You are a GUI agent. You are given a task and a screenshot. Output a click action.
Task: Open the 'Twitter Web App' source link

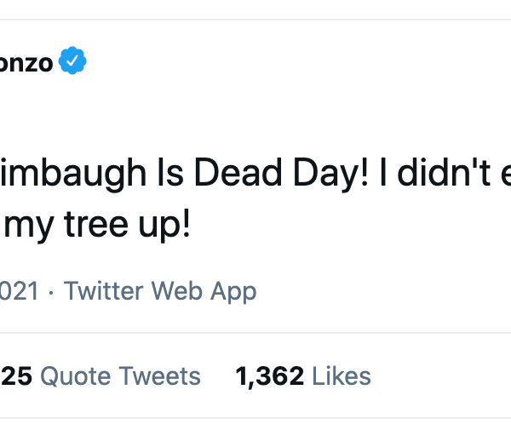coord(160,291)
